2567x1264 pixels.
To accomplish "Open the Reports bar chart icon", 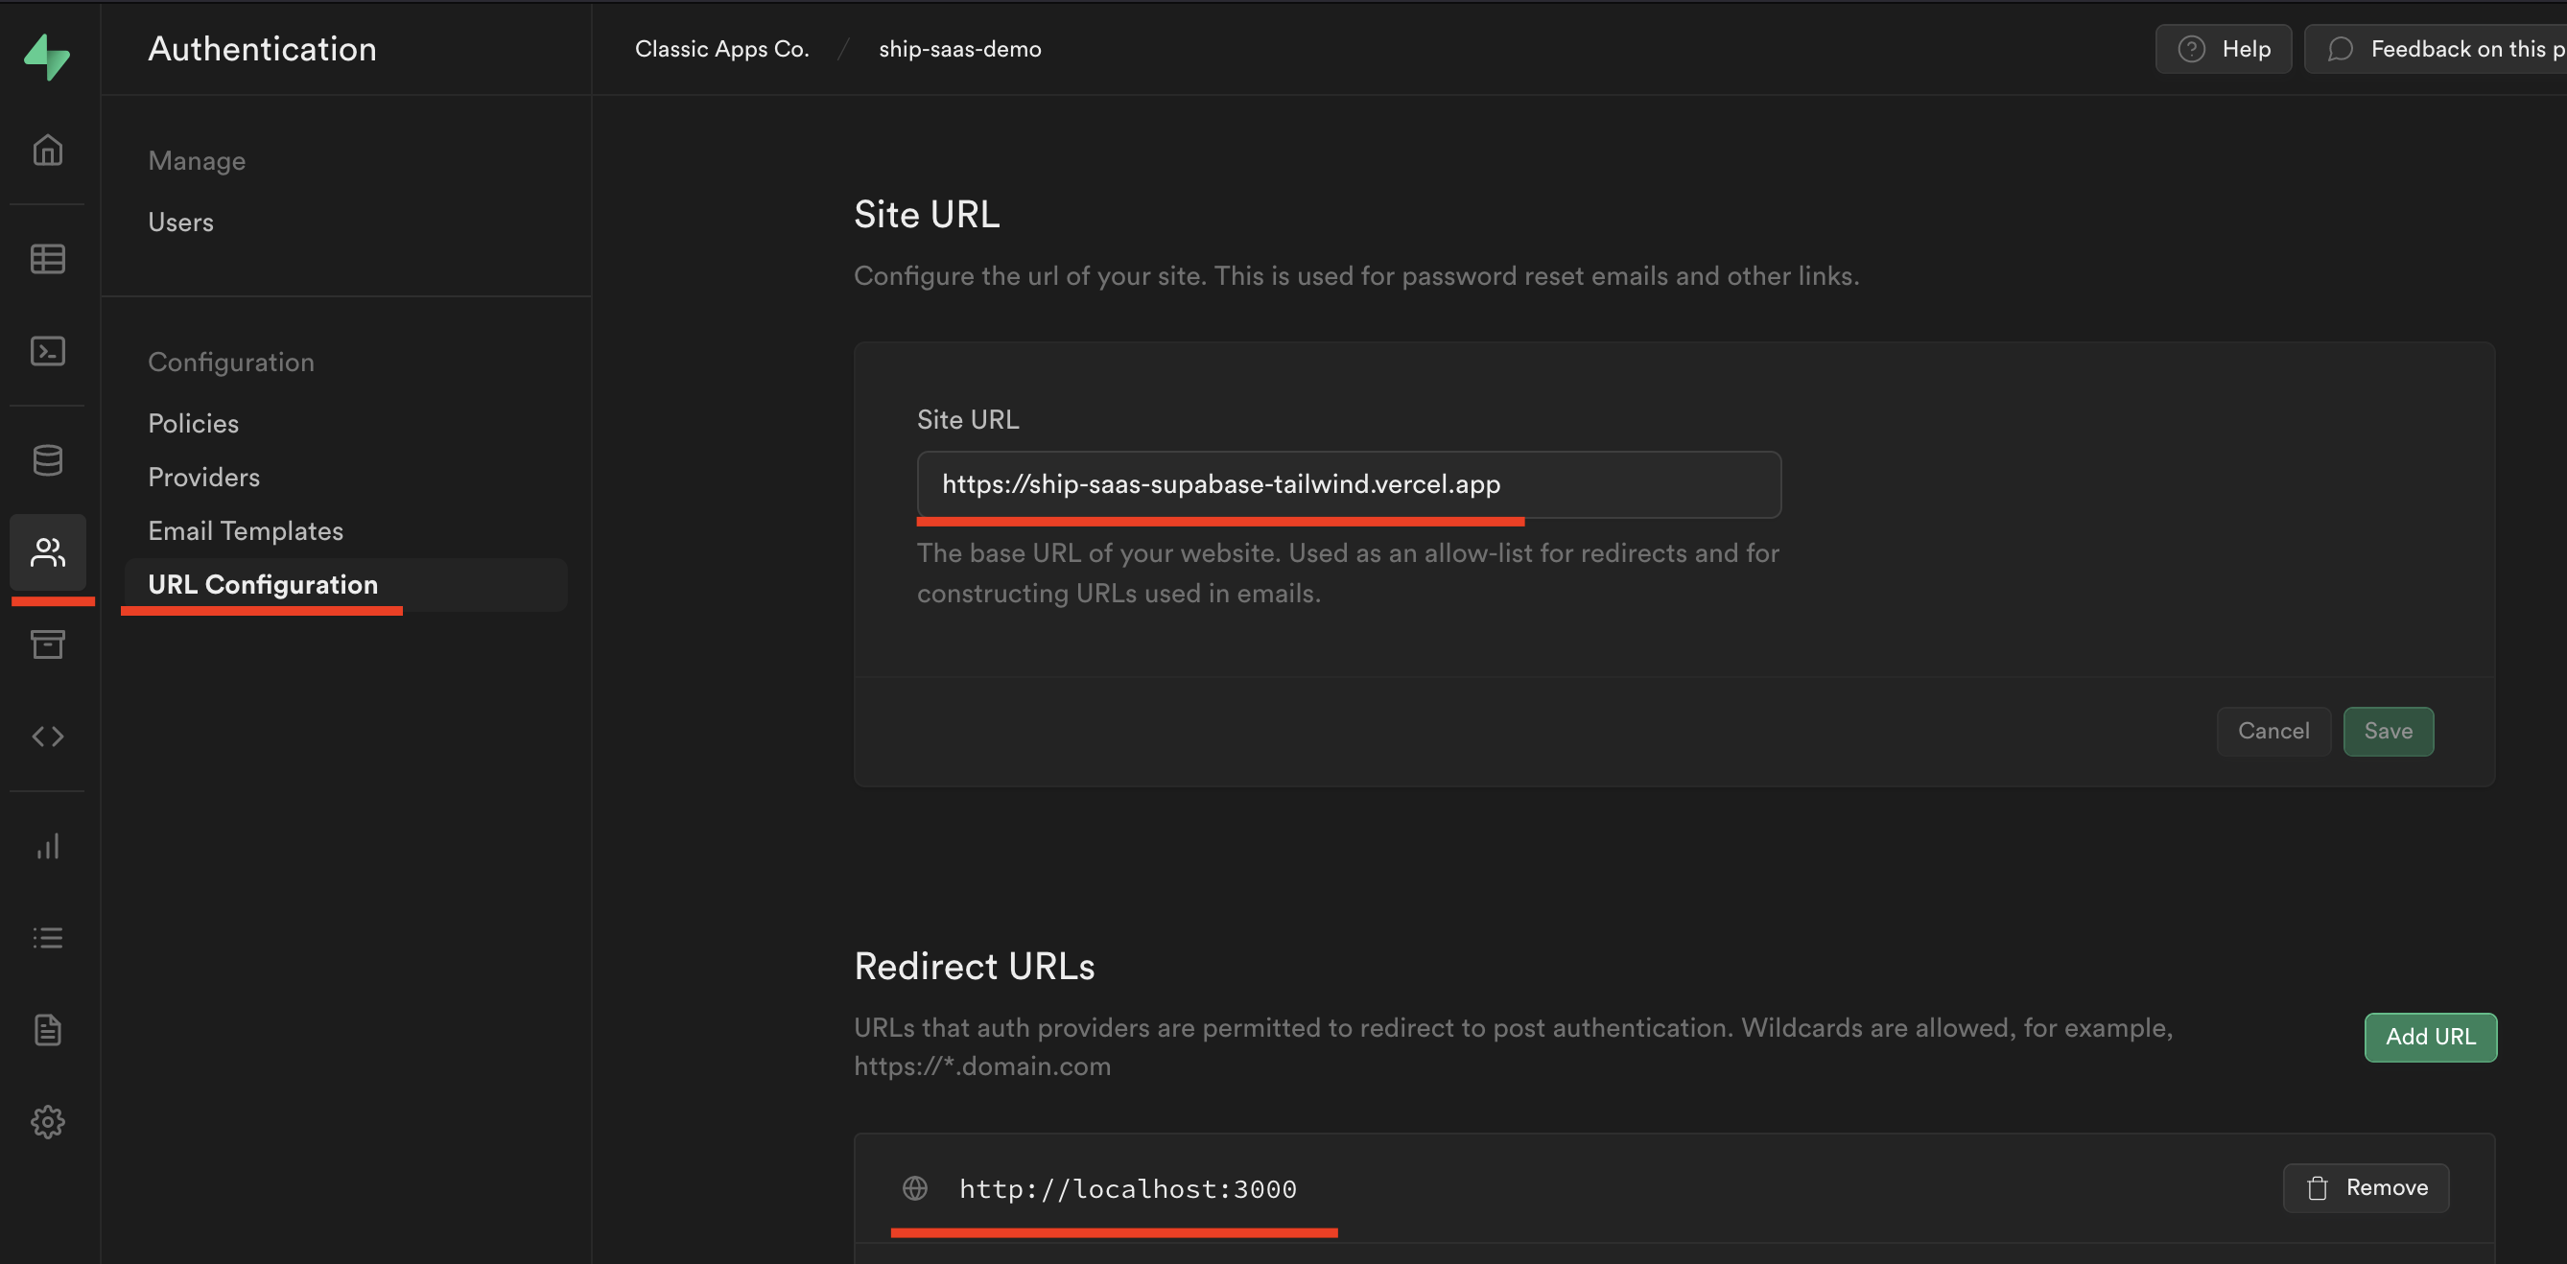I will pos(47,847).
